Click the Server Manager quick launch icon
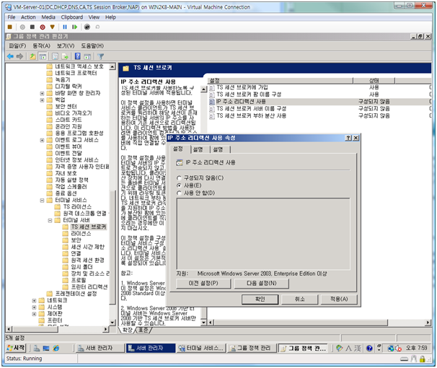This screenshot has width=437, height=368. (37, 348)
